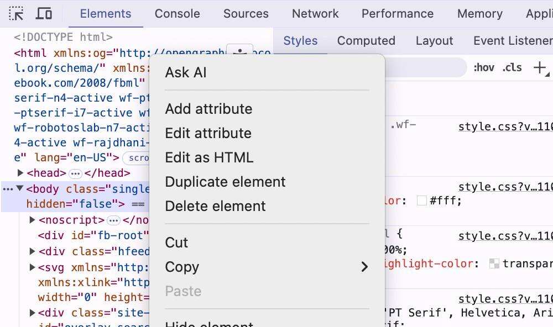Image resolution: width=553 pixels, height=327 pixels.
Task: Toggle the .cls element classes button
Action: pos(512,67)
